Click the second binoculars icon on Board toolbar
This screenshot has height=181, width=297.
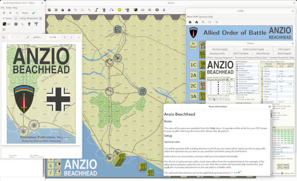[x=69, y=10]
